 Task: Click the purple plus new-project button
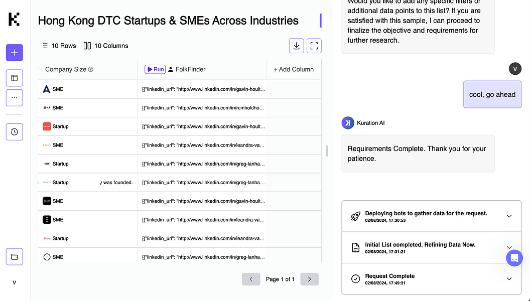coord(14,53)
